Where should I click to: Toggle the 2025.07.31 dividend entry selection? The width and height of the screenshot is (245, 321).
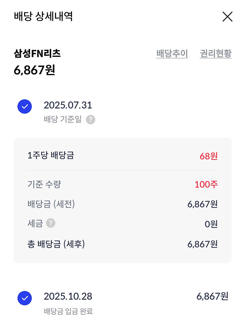click(24, 107)
